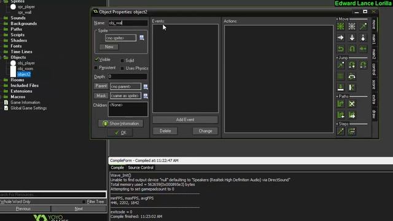Image resolution: width=393 pixels, height=221 pixels.
Task: Select the Reverse Horizontal action icon
Action: click(341, 48)
